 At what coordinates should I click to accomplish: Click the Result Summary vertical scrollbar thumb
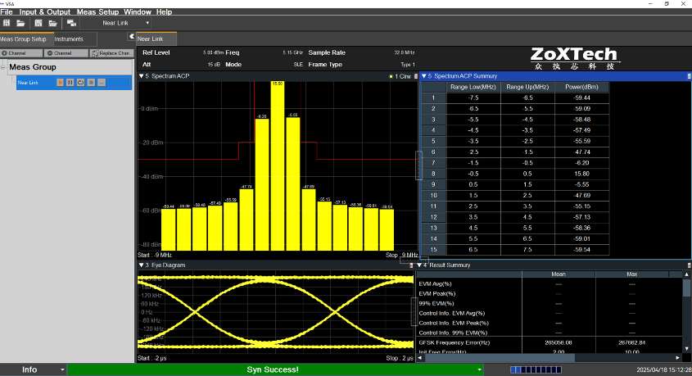[686, 288]
